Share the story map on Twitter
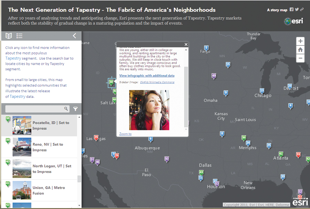 [x=297, y=10]
